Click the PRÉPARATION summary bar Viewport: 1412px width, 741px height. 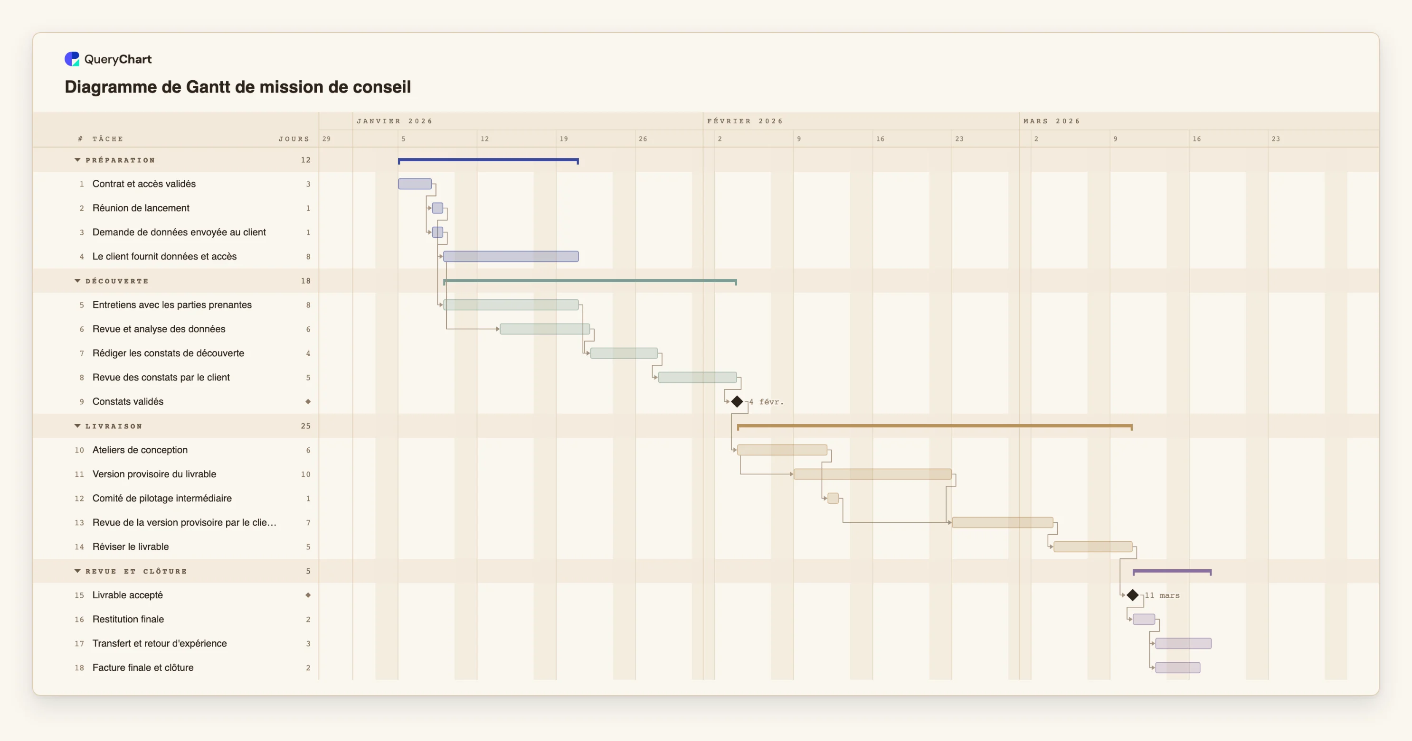tap(488, 161)
